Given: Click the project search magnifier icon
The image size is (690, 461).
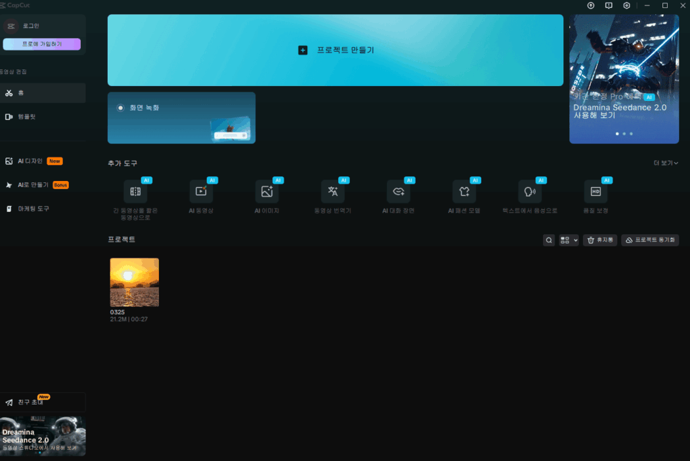Looking at the screenshot, I should coord(549,240).
